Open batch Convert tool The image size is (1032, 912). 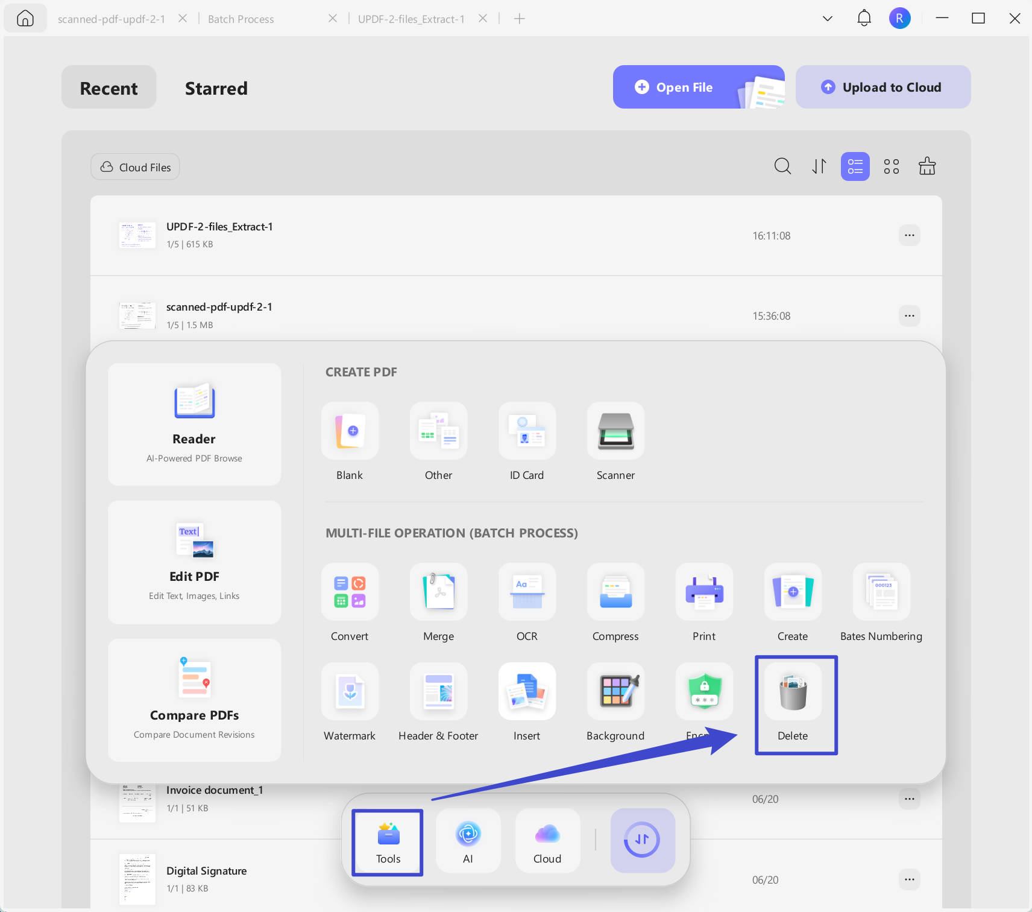click(350, 592)
